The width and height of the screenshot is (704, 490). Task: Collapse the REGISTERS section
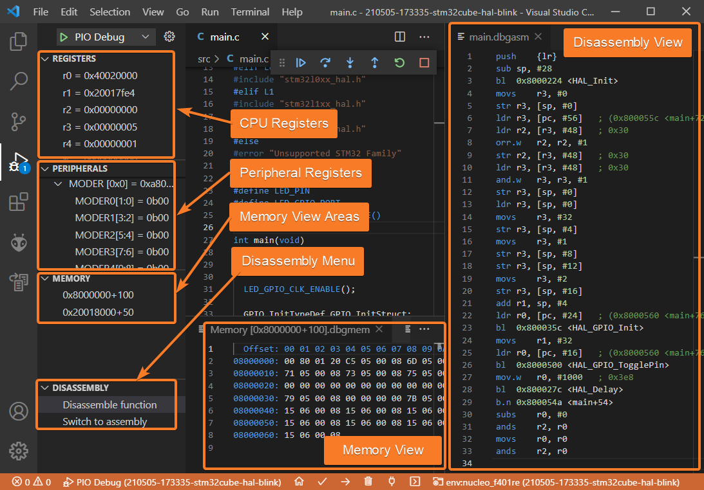pos(45,59)
